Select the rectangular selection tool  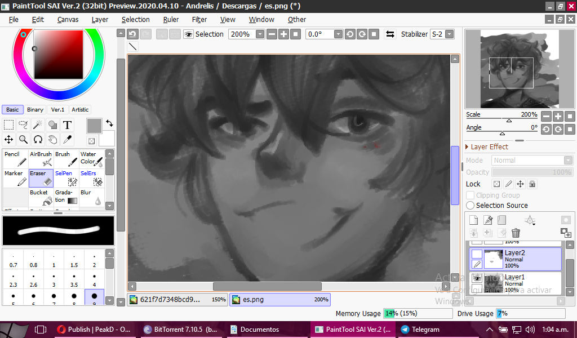(8, 125)
